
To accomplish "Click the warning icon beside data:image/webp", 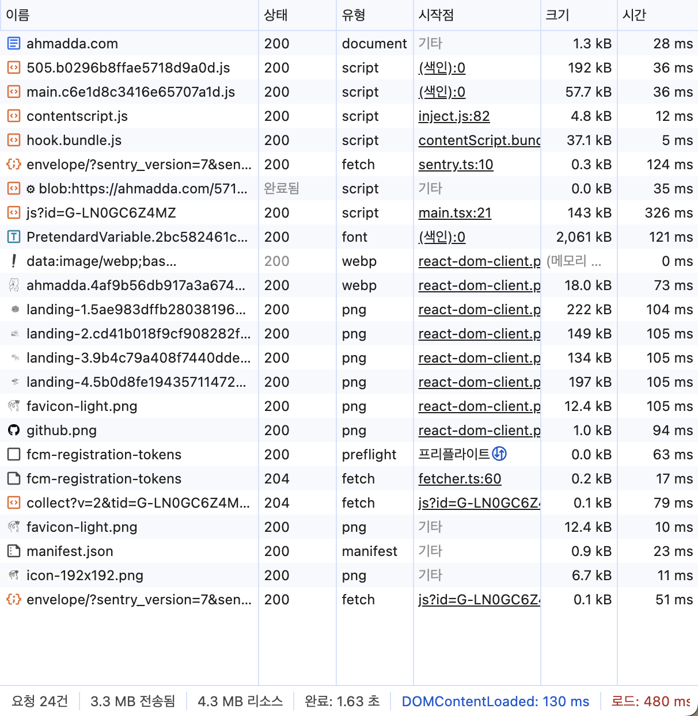I will coord(14,261).
